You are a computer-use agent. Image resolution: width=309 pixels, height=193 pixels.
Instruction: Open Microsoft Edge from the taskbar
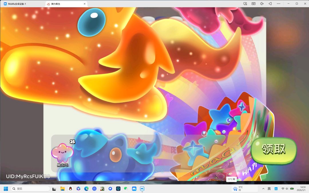point(86,189)
